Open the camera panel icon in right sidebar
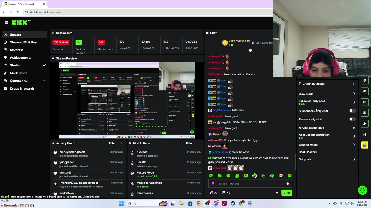 pyautogui.click(x=365, y=113)
